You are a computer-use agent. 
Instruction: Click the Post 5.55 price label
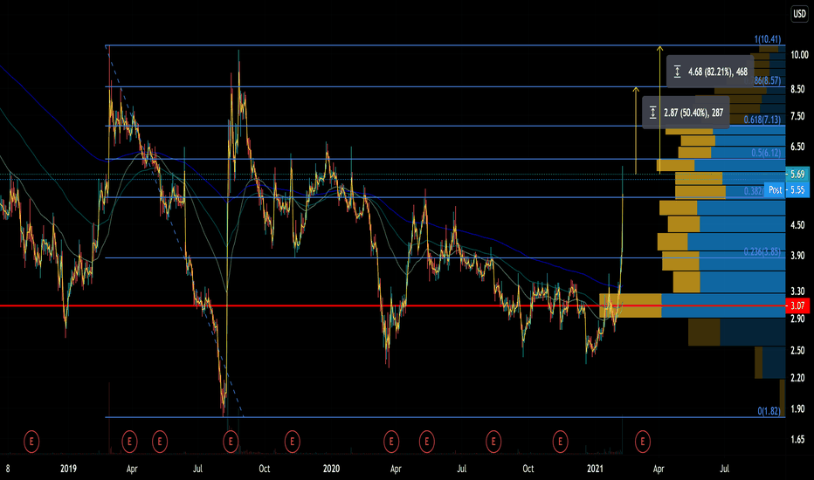click(787, 190)
